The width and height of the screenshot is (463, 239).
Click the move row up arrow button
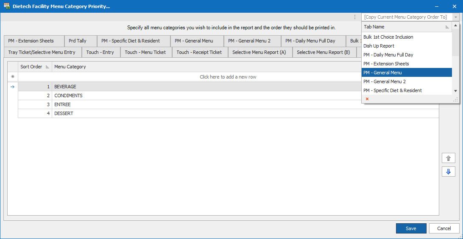(x=448, y=158)
